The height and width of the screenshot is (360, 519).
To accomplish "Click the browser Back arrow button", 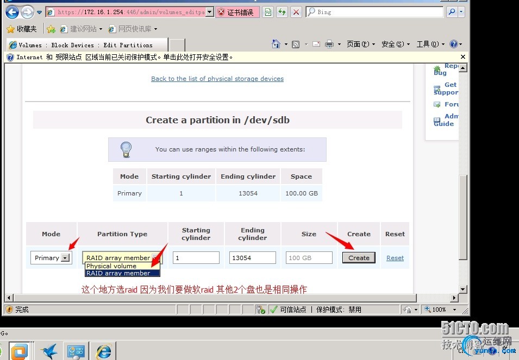I will click(x=12, y=12).
